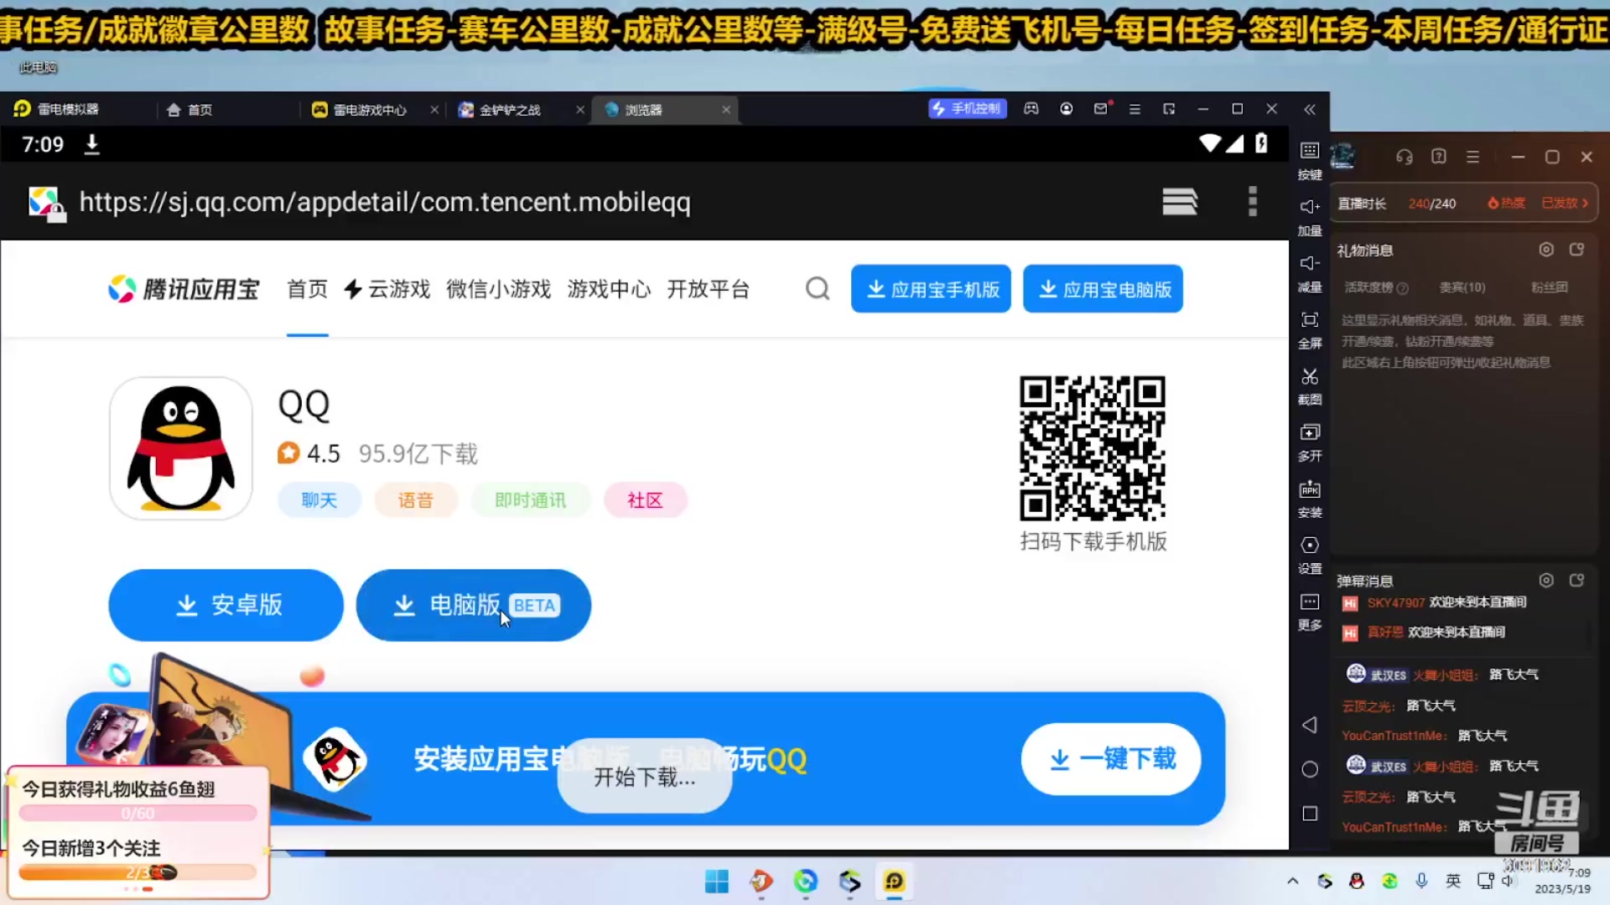
Task: Close the 浏览器 tab
Action: pyautogui.click(x=726, y=110)
